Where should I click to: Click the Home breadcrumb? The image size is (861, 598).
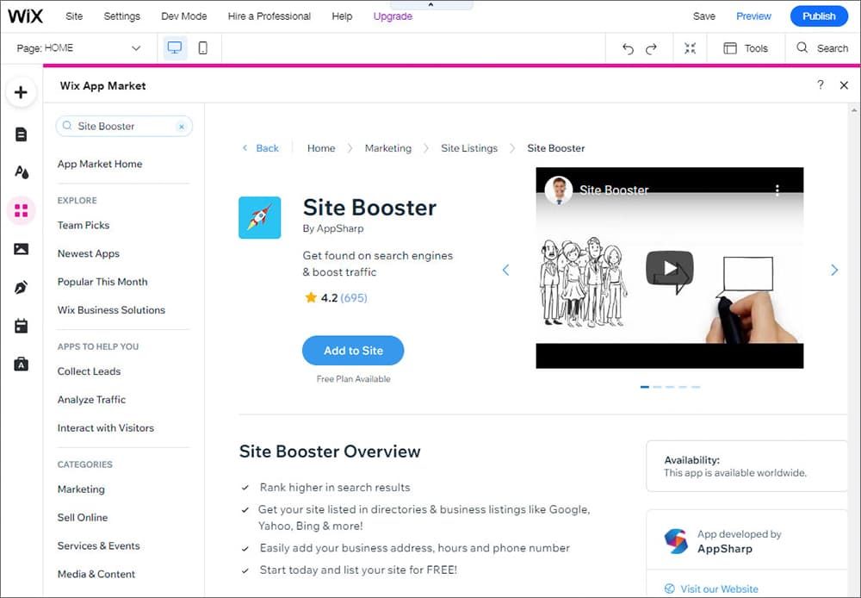tap(321, 148)
